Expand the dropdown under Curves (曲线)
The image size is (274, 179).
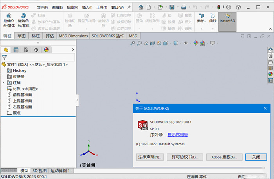coord(213,29)
